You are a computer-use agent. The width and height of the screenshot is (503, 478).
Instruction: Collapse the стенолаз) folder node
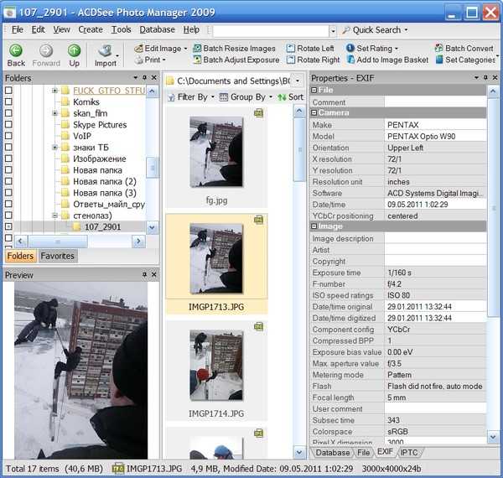54,216
